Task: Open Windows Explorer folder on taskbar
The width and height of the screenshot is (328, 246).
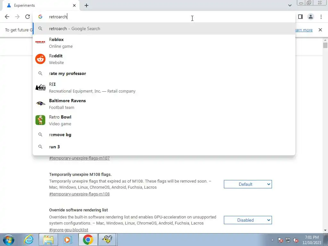Action: [x=48, y=240]
